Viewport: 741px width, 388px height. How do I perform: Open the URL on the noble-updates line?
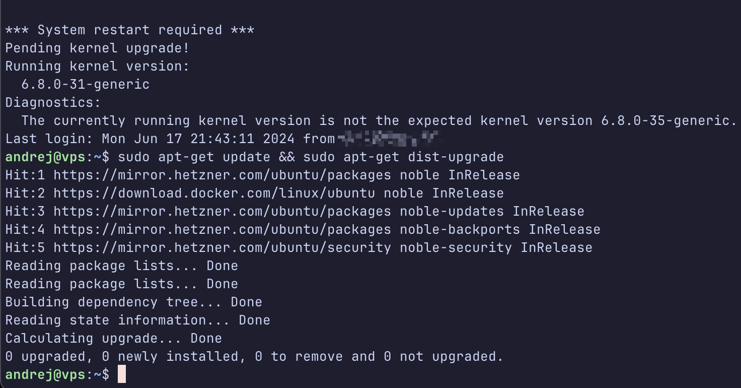pos(222,212)
